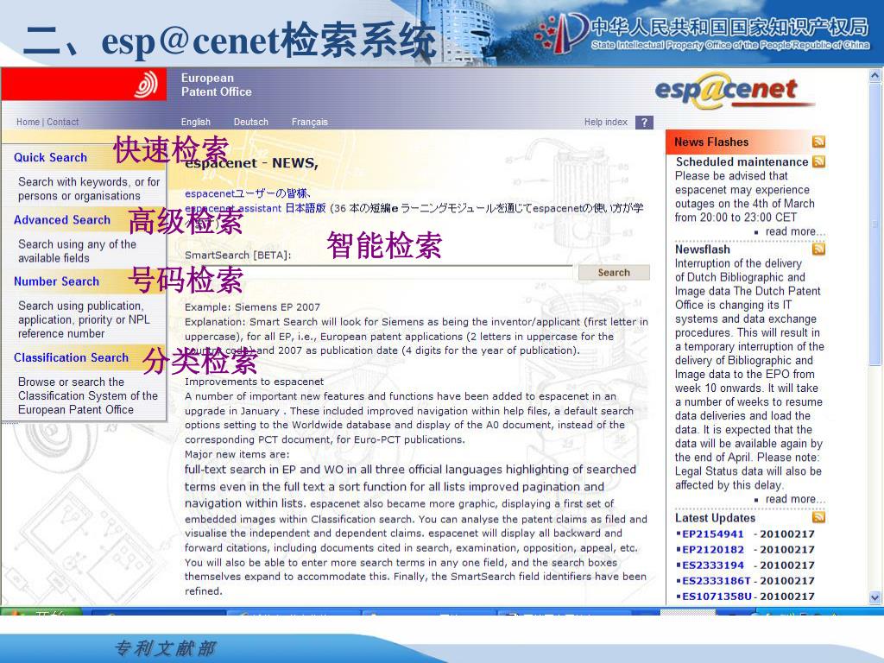Open Quick Search in the sidebar
This screenshot has width=884, height=663.
(x=50, y=157)
